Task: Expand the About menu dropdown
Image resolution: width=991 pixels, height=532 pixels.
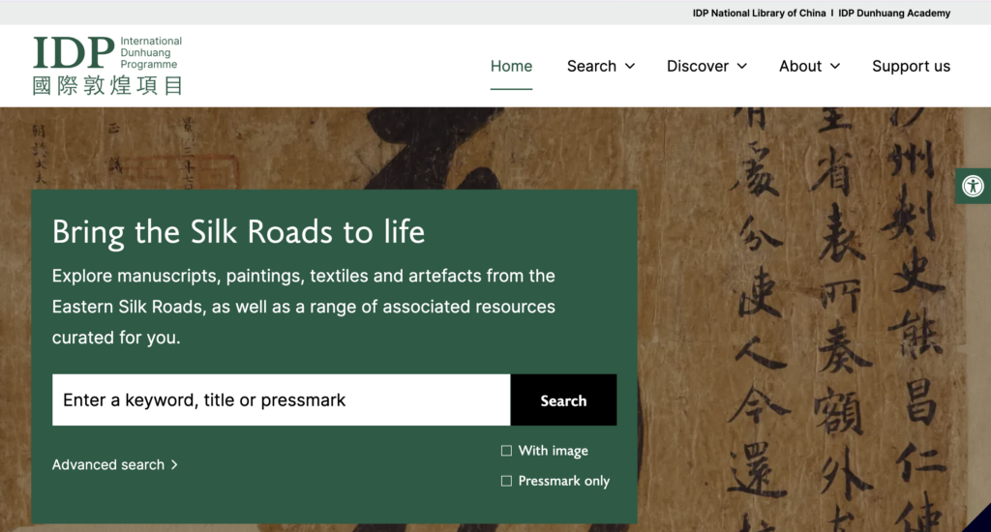Action: (x=809, y=67)
